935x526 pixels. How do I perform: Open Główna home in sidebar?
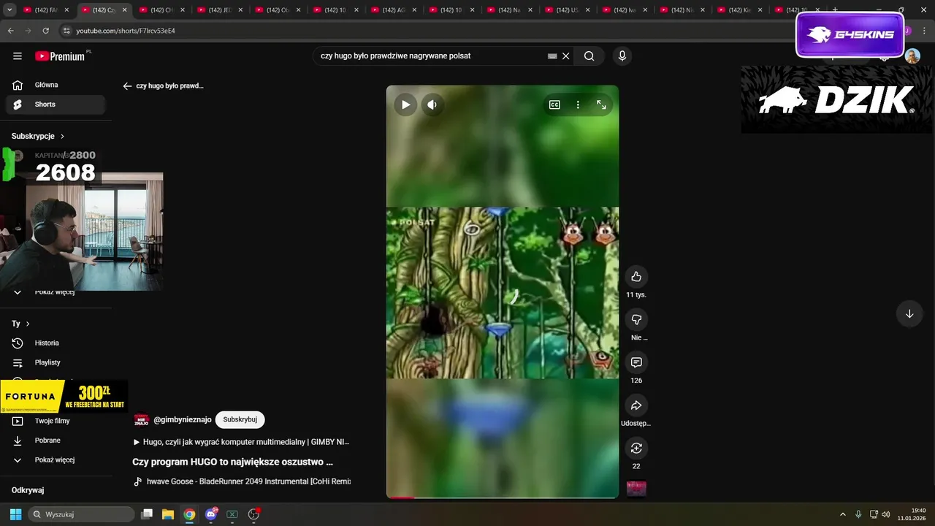(56, 85)
